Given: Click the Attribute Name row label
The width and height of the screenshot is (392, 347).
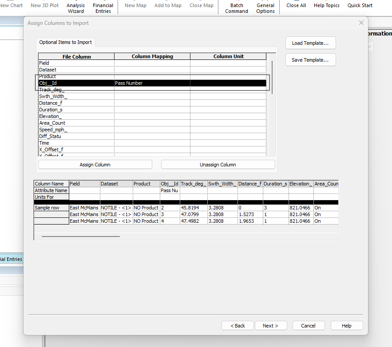Looking at the screenshot, I should point(51,190).
